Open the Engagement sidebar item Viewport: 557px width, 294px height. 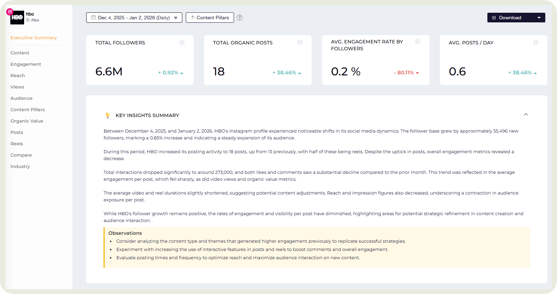pos(26,64)
